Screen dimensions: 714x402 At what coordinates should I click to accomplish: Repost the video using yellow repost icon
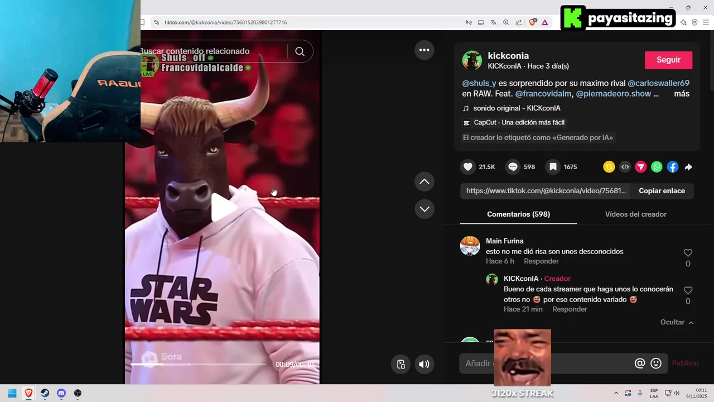pos(609,167)
